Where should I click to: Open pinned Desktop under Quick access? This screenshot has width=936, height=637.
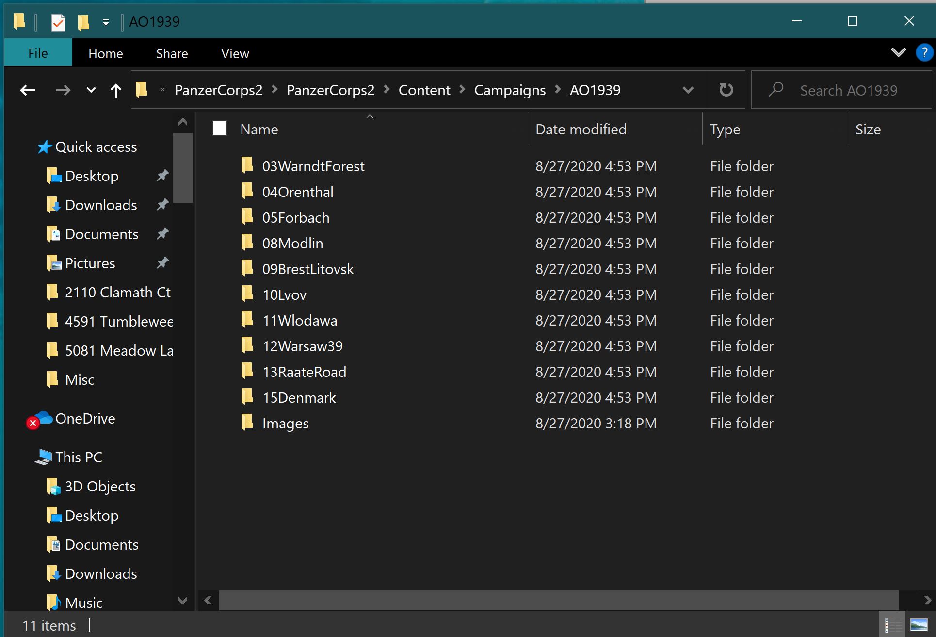click(x=92, y=176)
